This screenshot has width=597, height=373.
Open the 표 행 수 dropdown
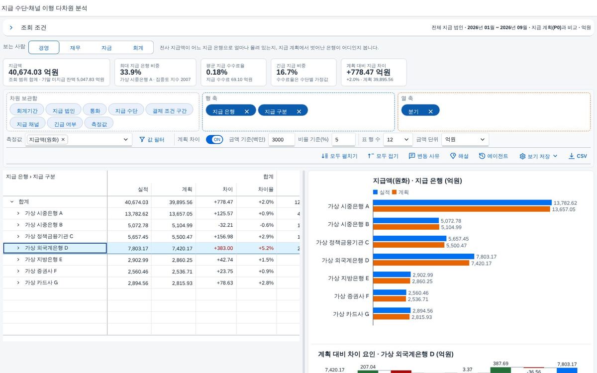click(x=398, y=140)
